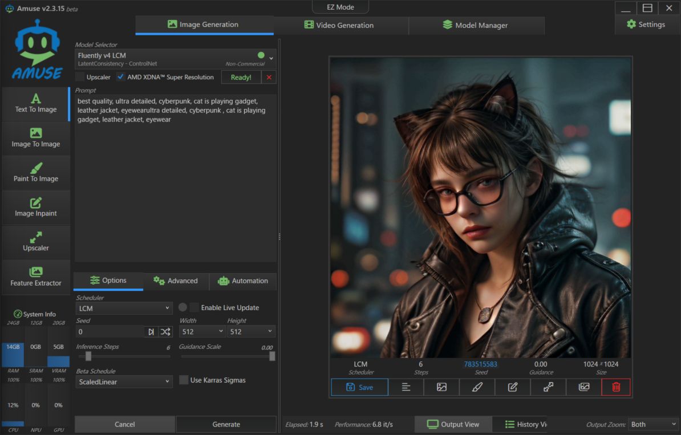Click the random seed shuffle icon
The image size is (681, 435).
[x=165, y=332]
